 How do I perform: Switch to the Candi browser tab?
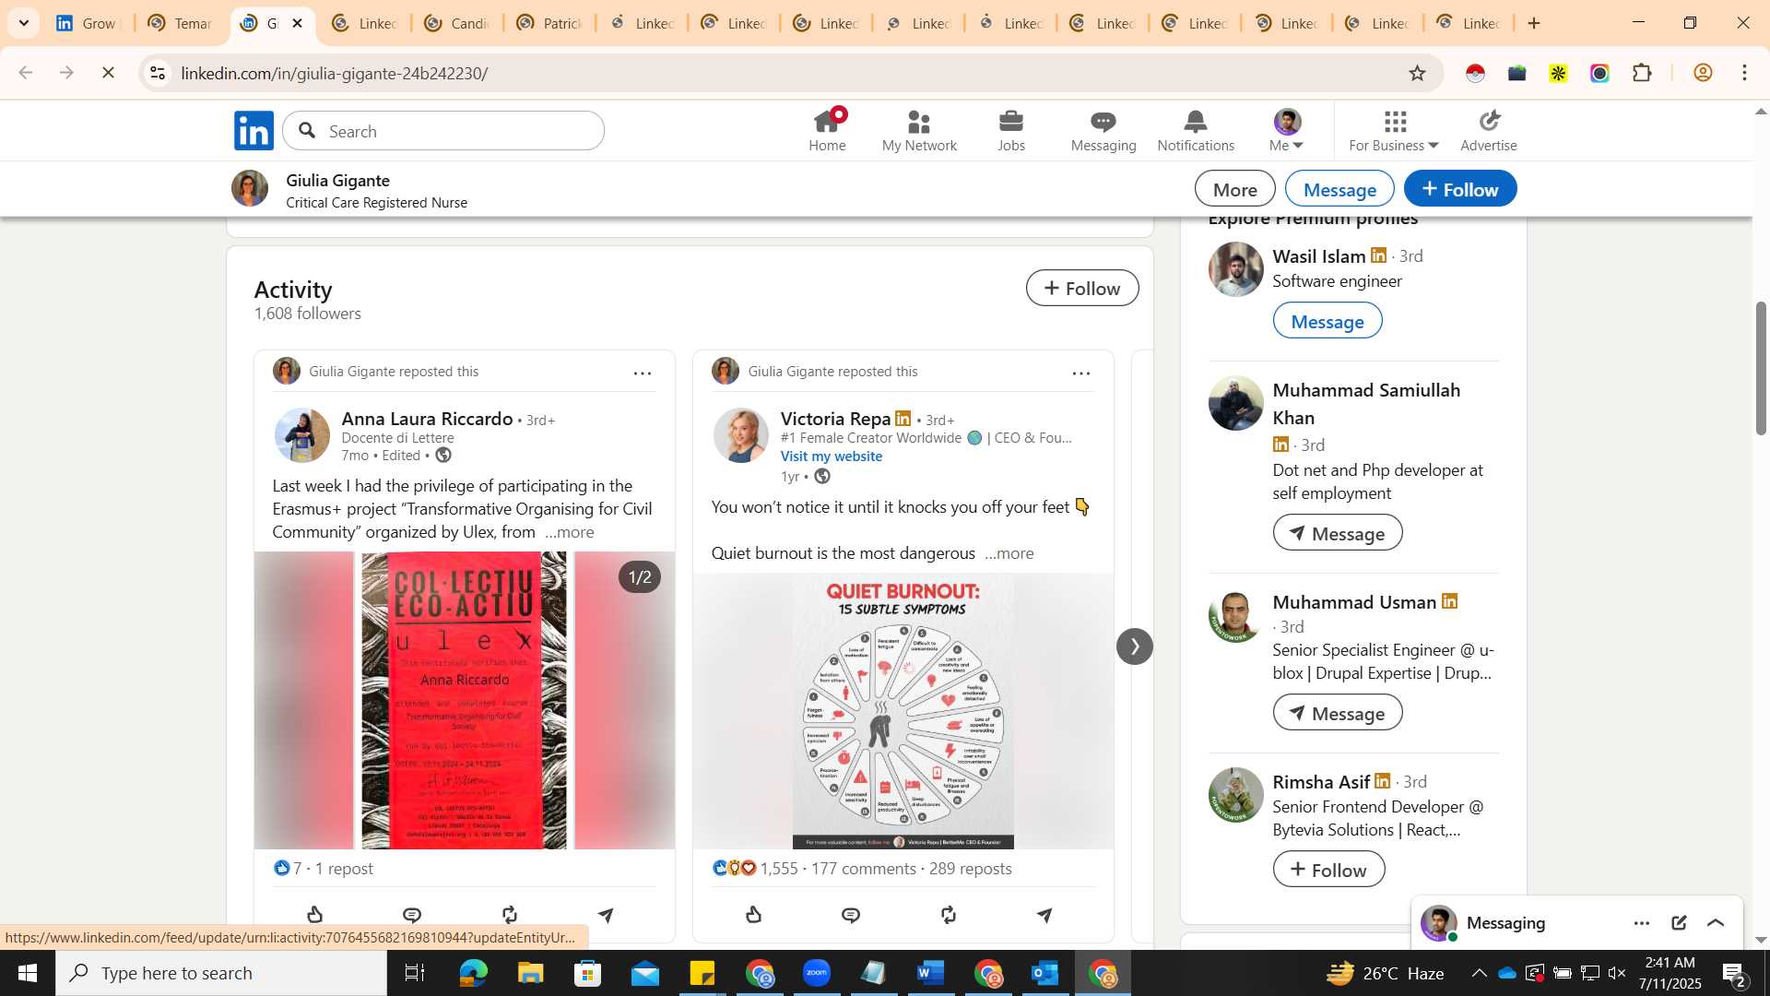(457, 23)
